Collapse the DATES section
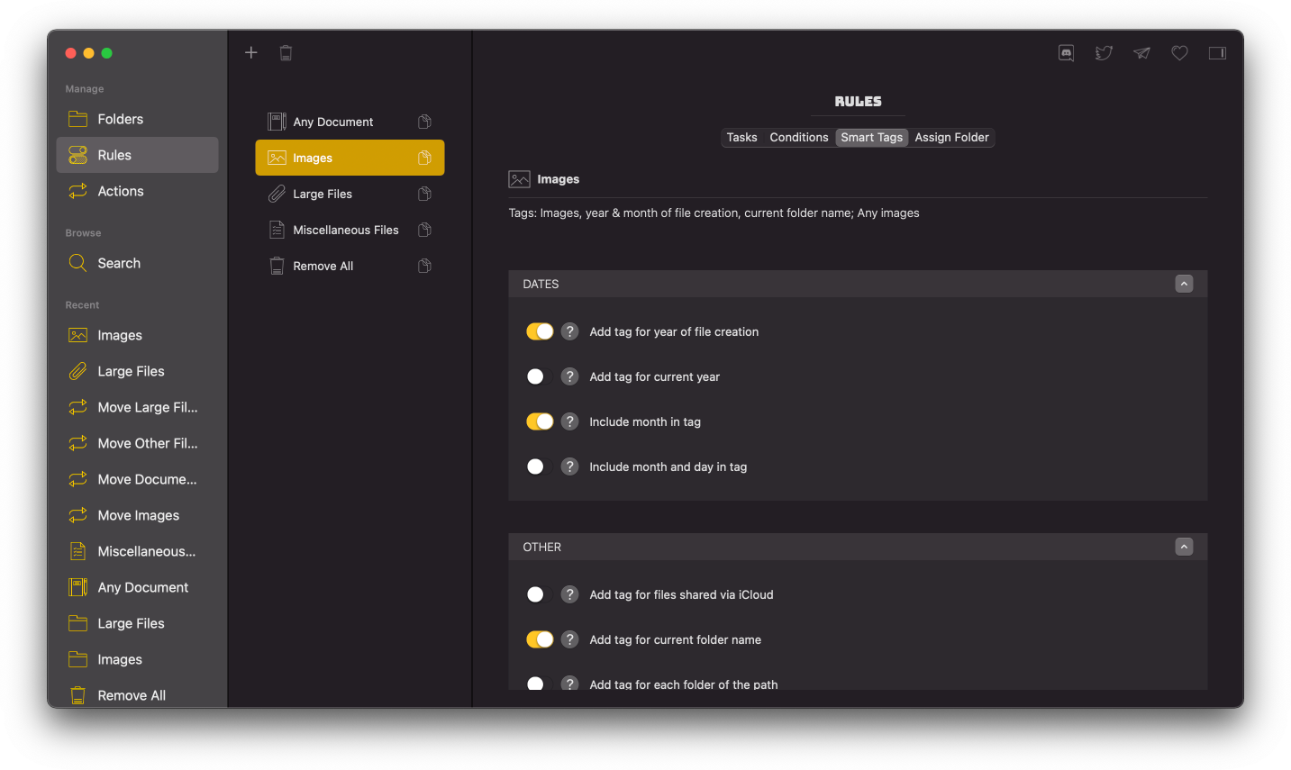1291x770 pixels. [x=1184, y=283]
